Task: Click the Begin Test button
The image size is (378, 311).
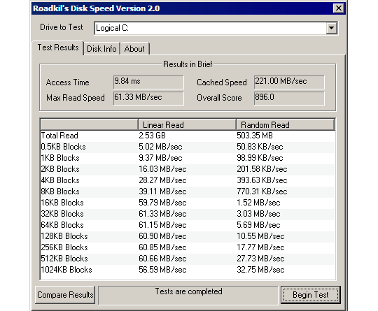Action: coord(311,295)
